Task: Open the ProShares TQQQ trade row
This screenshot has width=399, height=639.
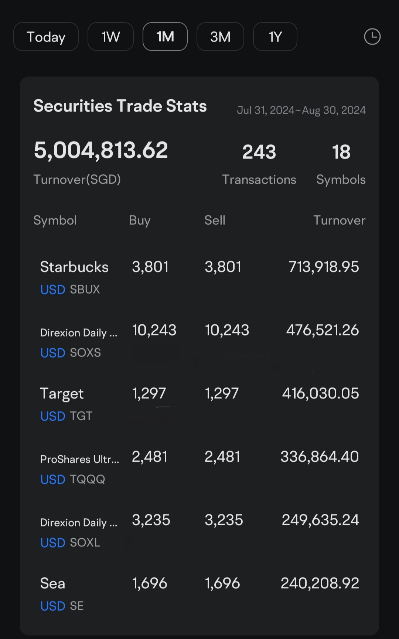Action: tap(199, 467)
